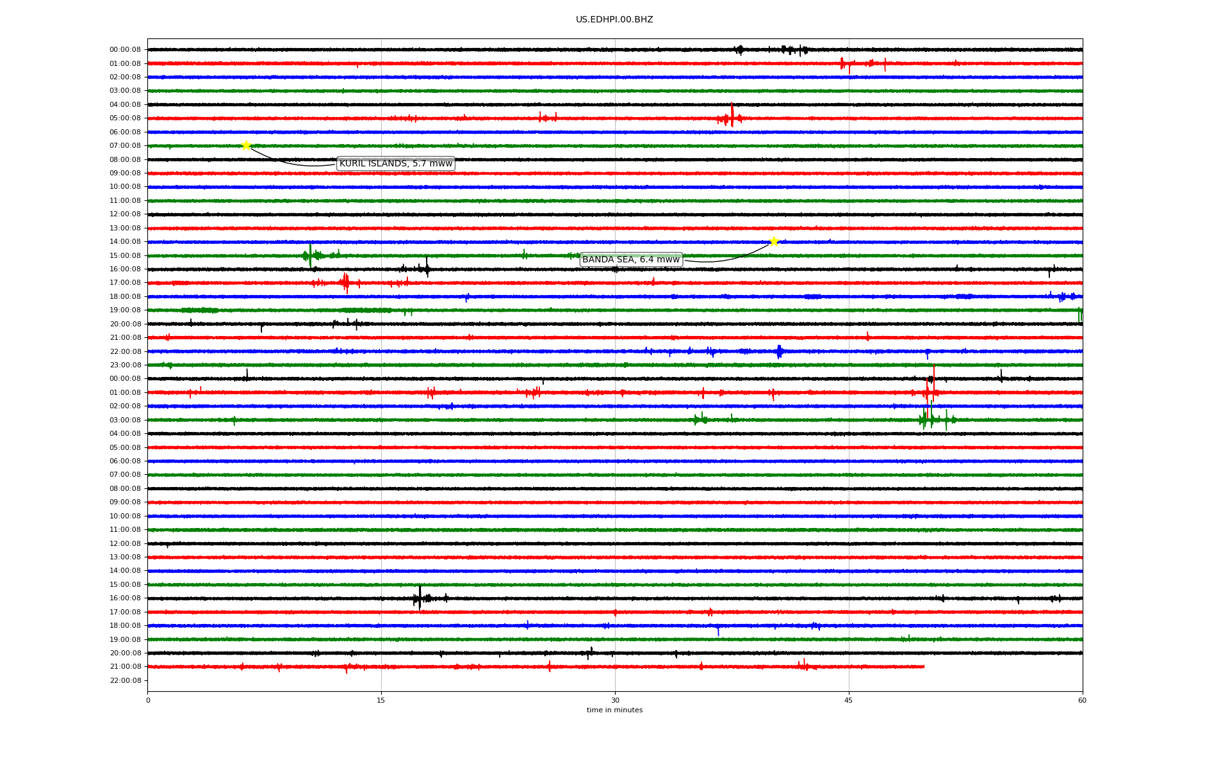Click the yellow star marking Kuril Islands event
This screenshot has width=1230, height=768.
tap(246, 145)
